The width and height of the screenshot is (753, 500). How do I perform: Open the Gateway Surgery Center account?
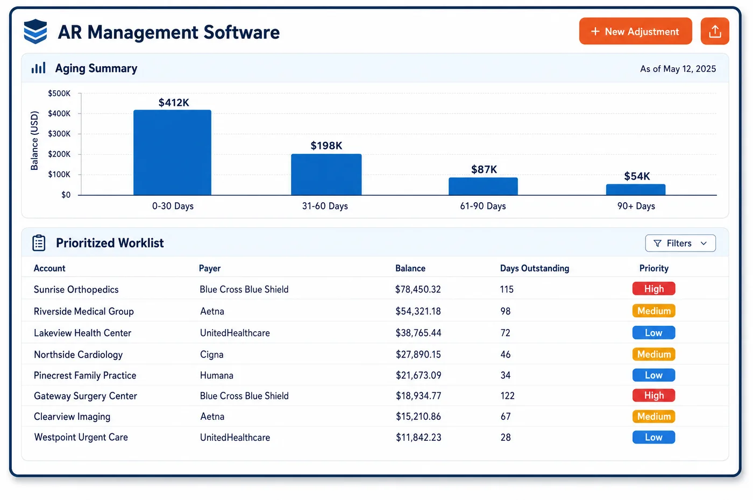[x=86, y=396]
